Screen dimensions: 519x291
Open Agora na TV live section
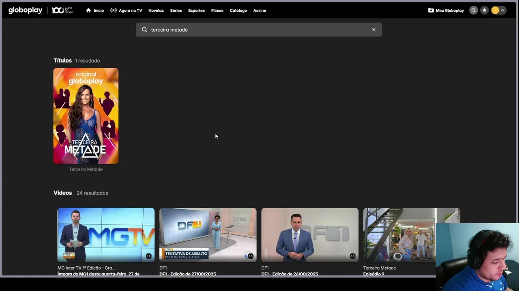[x=126, y=11]
